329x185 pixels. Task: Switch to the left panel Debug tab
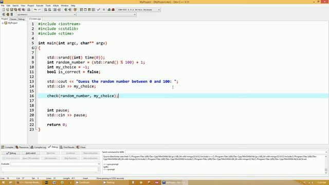21,19
